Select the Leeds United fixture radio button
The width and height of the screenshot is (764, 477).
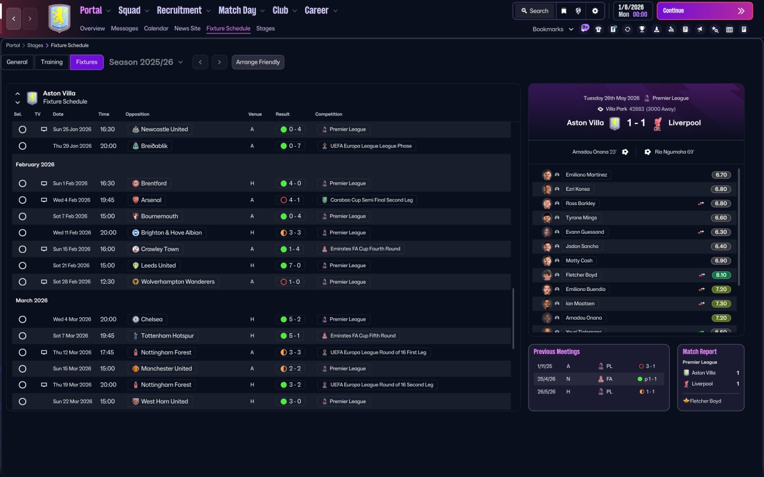click(x=22, y=266)
